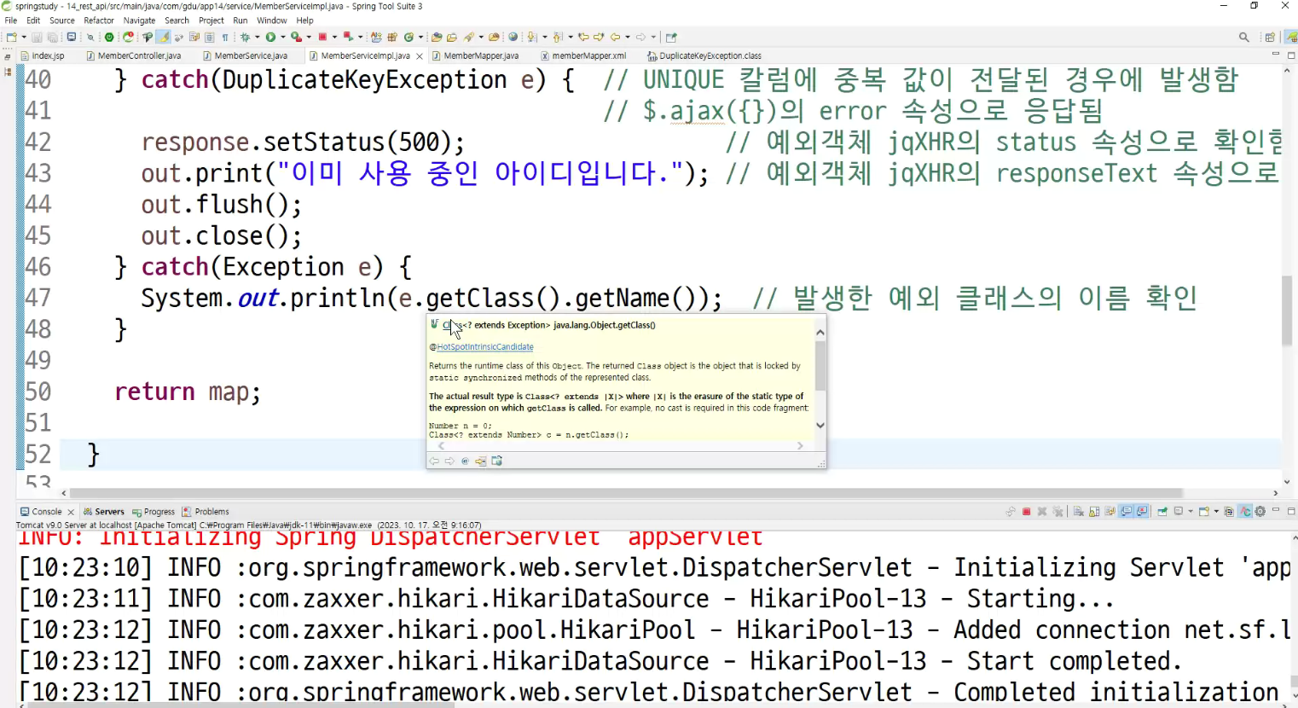Image resolution: width=1298 pixels, height=708 pixels.
Task: Close the MemberServiceImpl.java tab
Action: [420, 56]
